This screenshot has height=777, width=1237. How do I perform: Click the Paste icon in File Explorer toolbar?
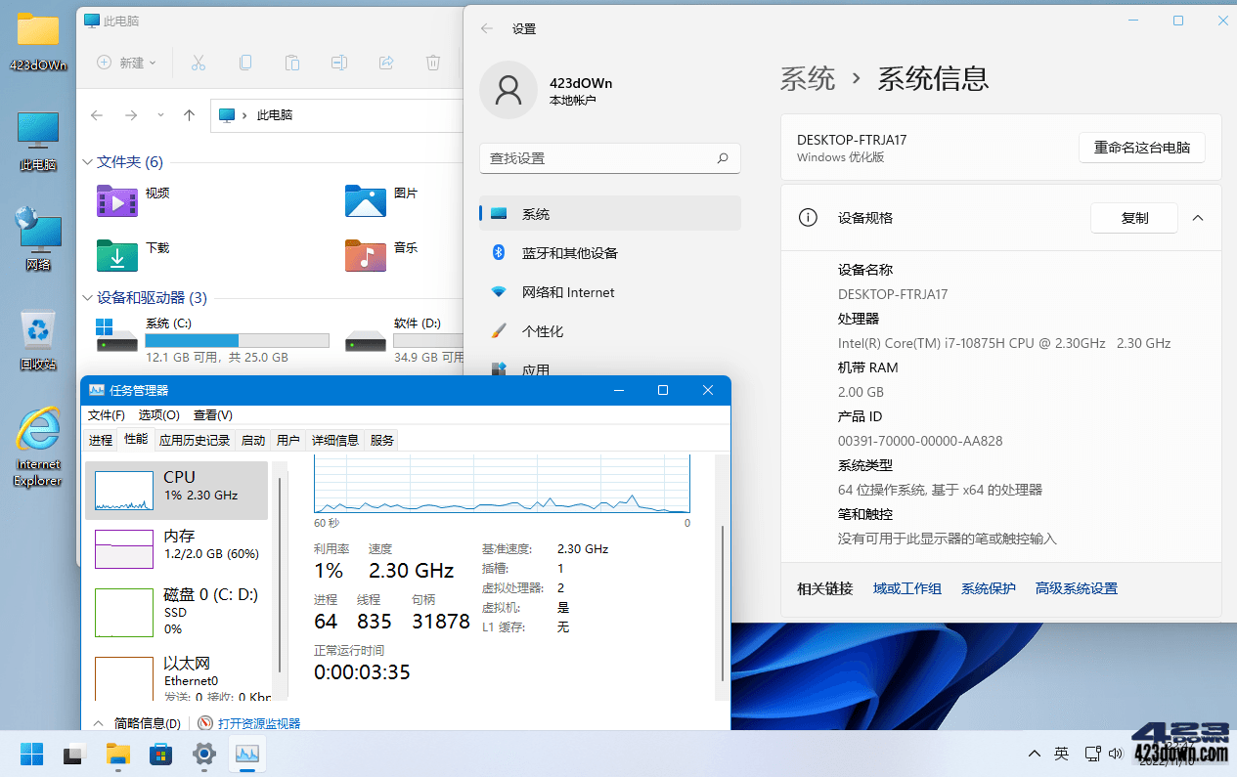click(292, 63)
